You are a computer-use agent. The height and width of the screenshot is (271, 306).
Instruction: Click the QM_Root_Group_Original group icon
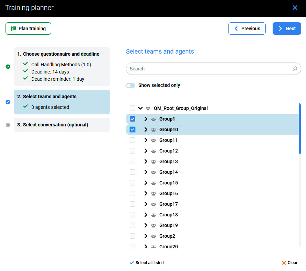click(148, 108)
